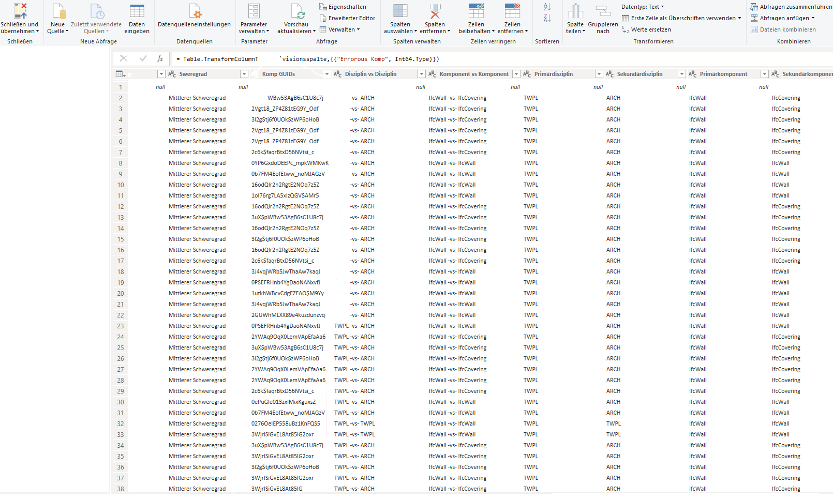Change type icon of Disziplin vs Disziplin
This screenshot has height=500, width=833.
338,74
